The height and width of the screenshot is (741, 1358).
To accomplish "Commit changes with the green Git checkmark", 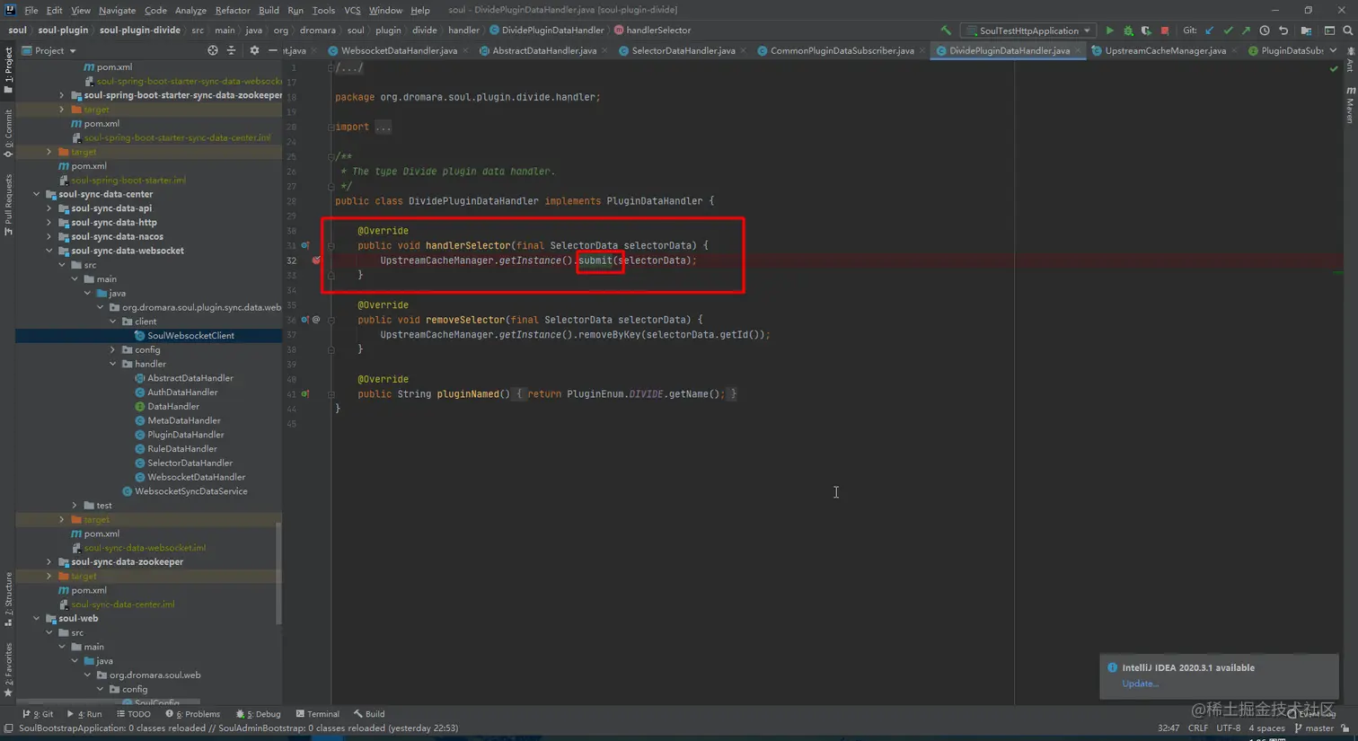I will 1228,31.
